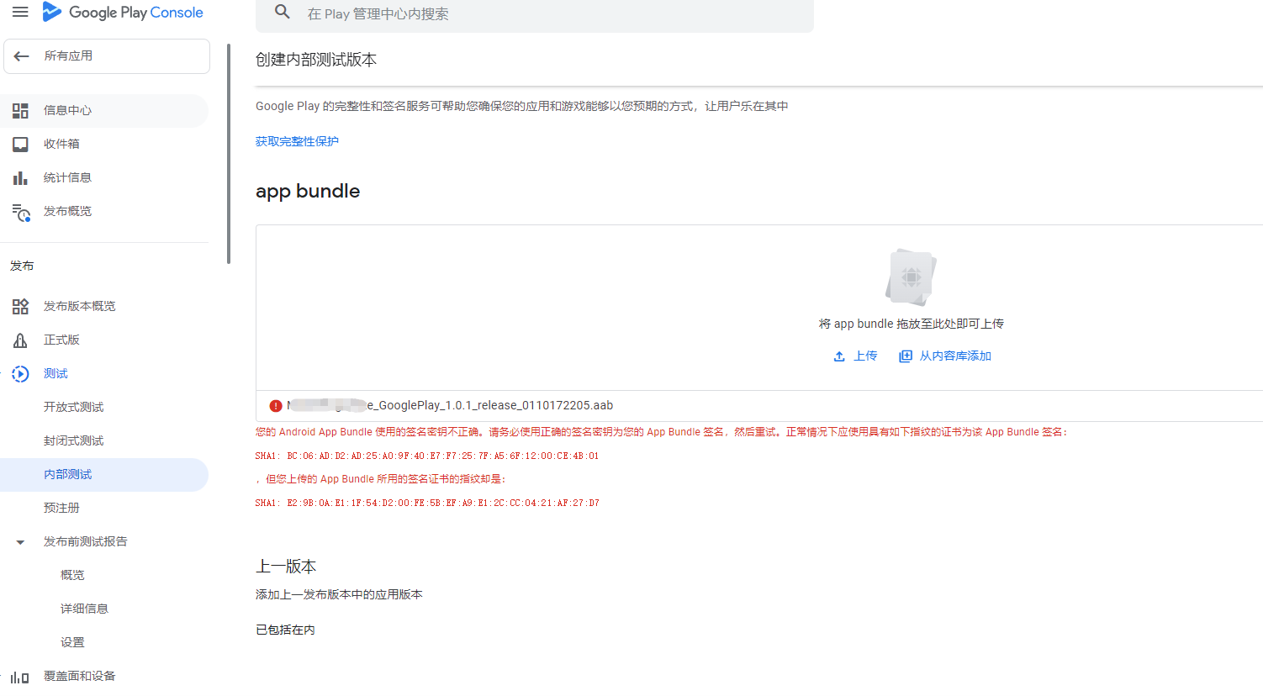Click the red error icon beside the aab file

click(276, 406)
